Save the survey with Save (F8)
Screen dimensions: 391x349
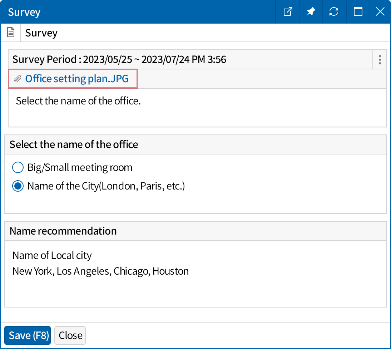27,335
